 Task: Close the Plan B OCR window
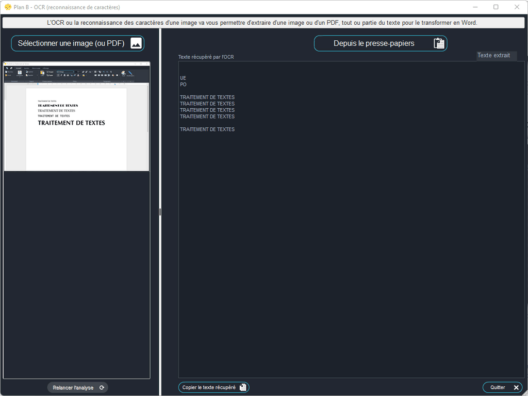pos(517,7)
